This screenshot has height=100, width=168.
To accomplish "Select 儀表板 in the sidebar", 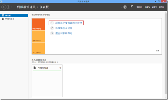I will tap(14, 15).
